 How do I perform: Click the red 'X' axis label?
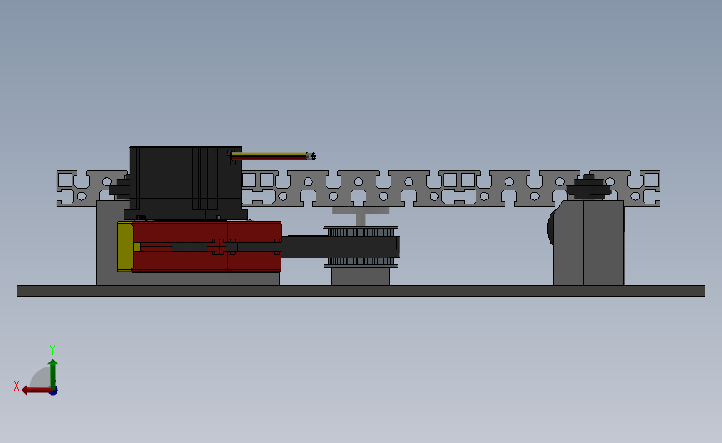pyautogui.click(x=17, y=386)
